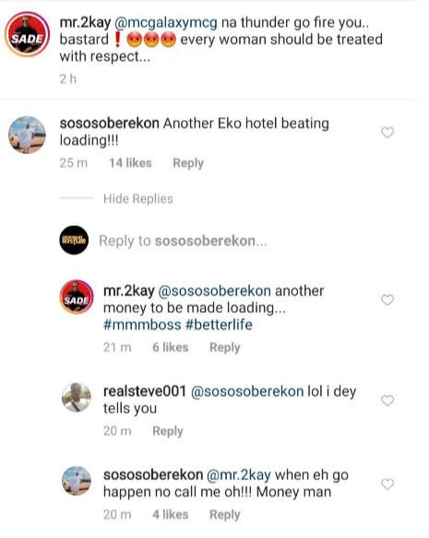Reply to mr.2kay's 21 m comment

(x=225, y=348)
